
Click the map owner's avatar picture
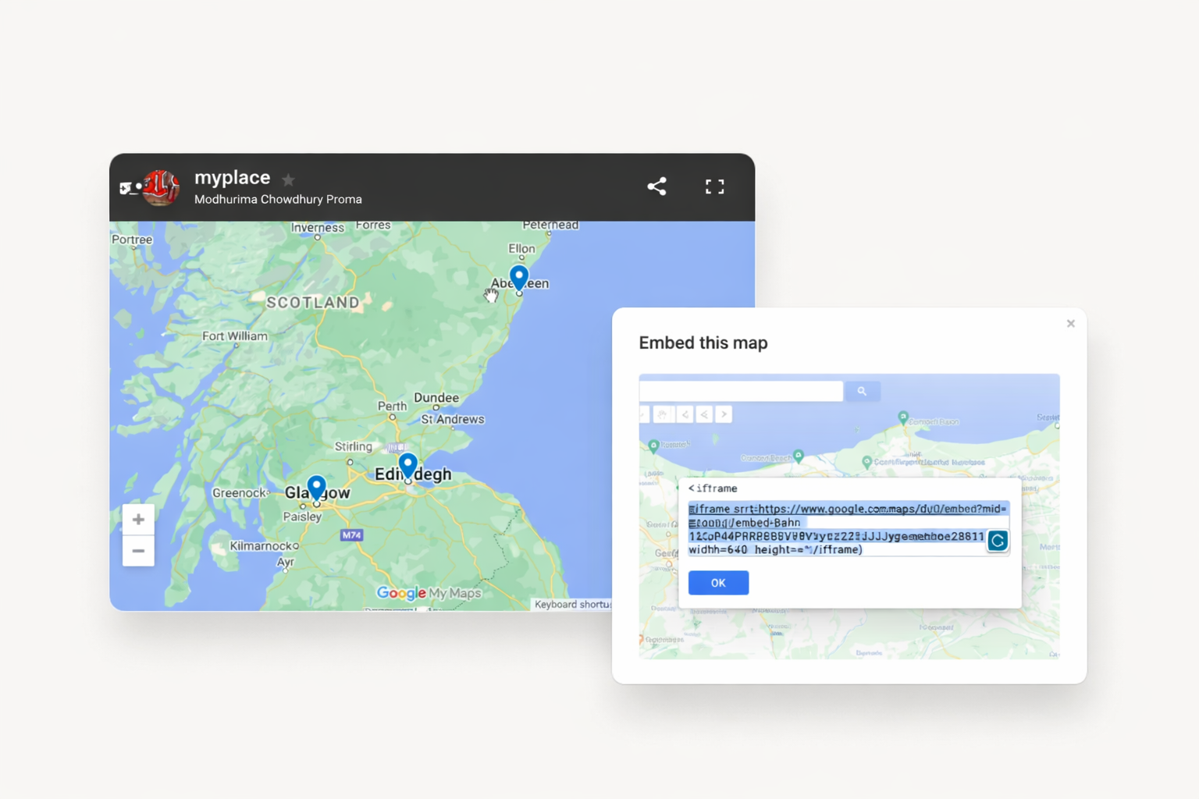(x=162, y=187)
